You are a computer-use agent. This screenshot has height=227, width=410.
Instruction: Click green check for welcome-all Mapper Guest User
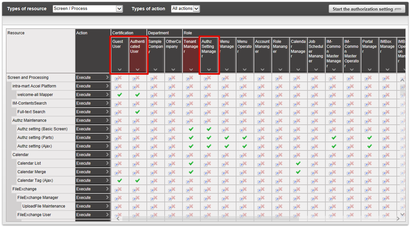pyautogui.click(x=120, y=95)
